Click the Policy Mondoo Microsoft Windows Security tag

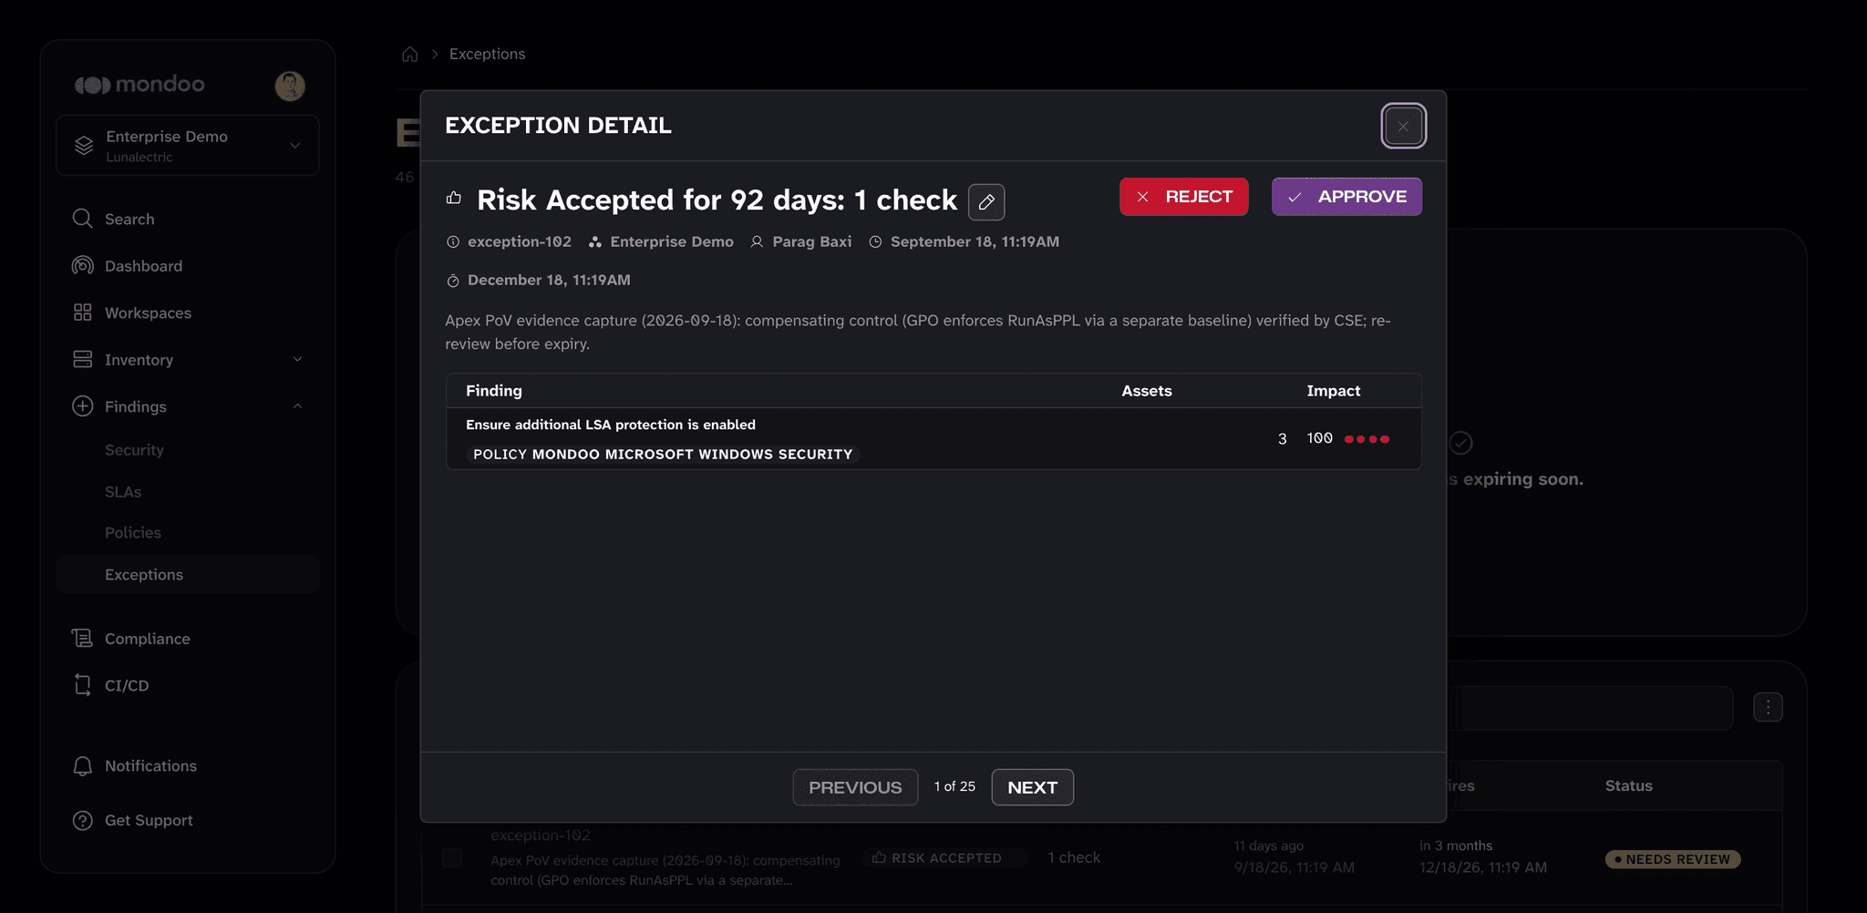(663, 454)
